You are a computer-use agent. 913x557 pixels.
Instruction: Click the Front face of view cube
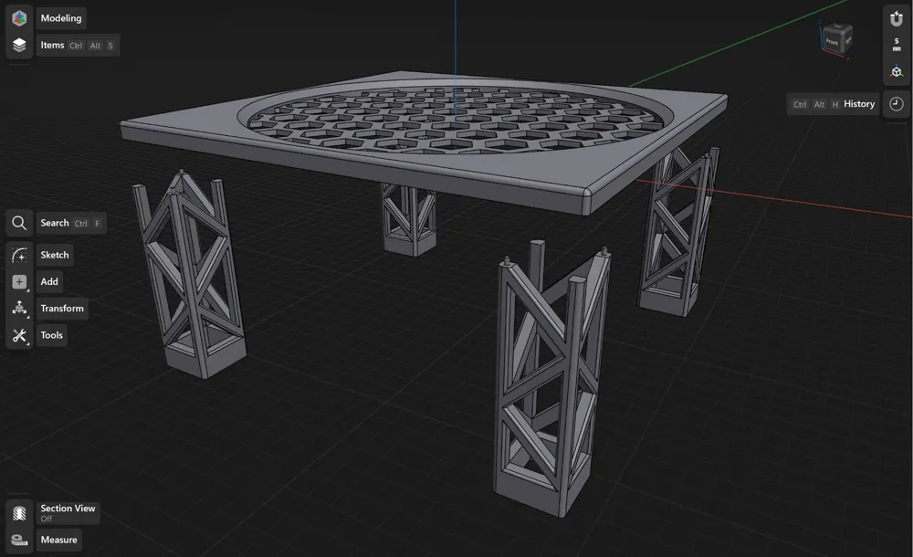pyautogui.click(x=834, y=41)
